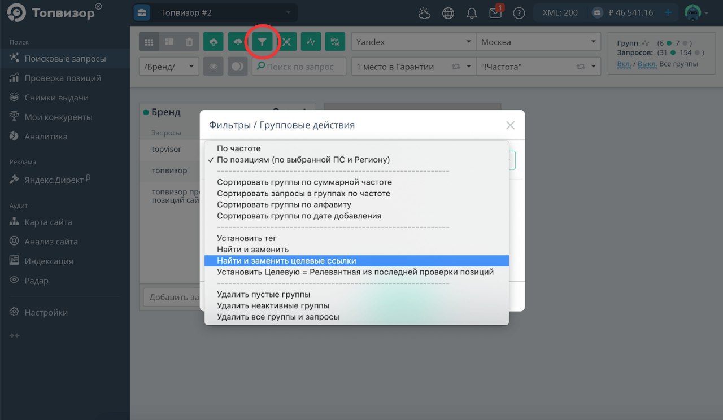Click the cloud download export icon
The height and width of the screenshot is (420, 723).
[x=238, y=42]
